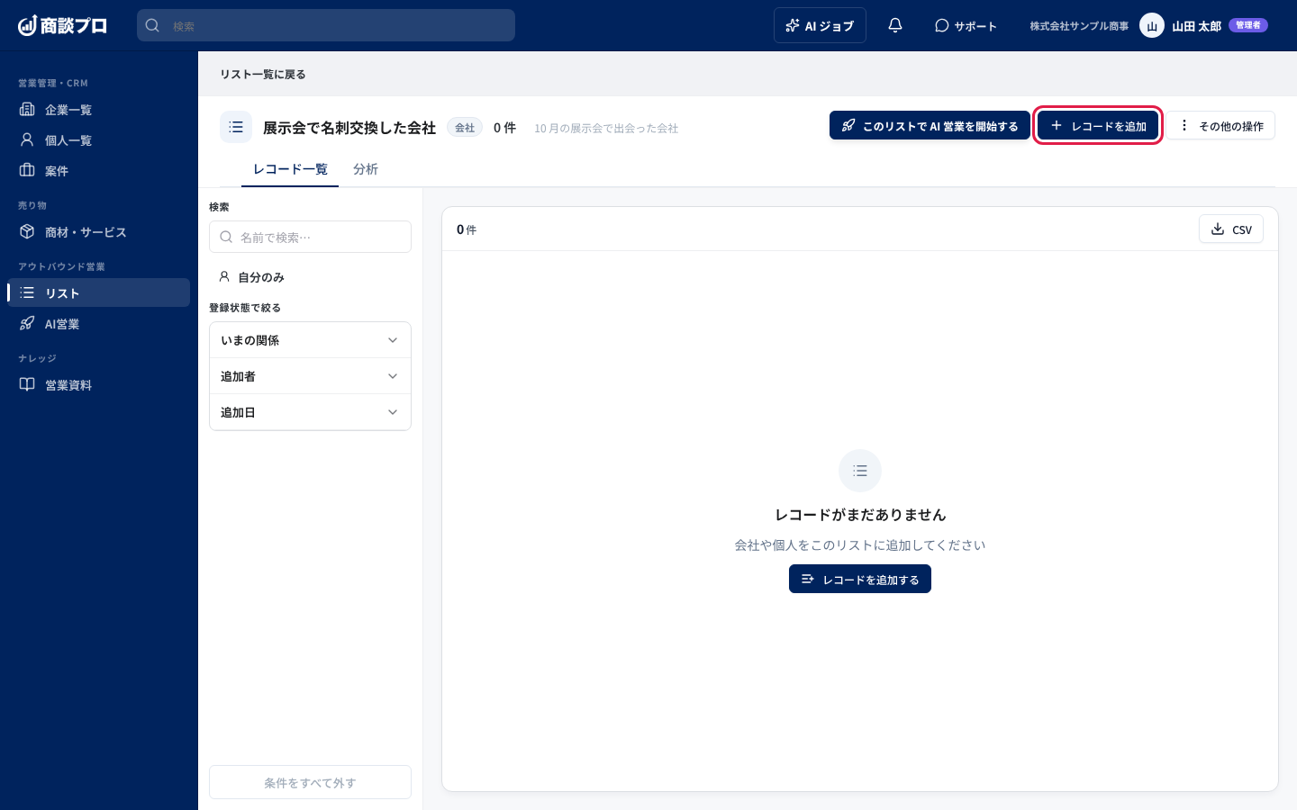Open 案件 in sidebar
This screenshot has height=810, width=1297.
(x=99, y=171)
